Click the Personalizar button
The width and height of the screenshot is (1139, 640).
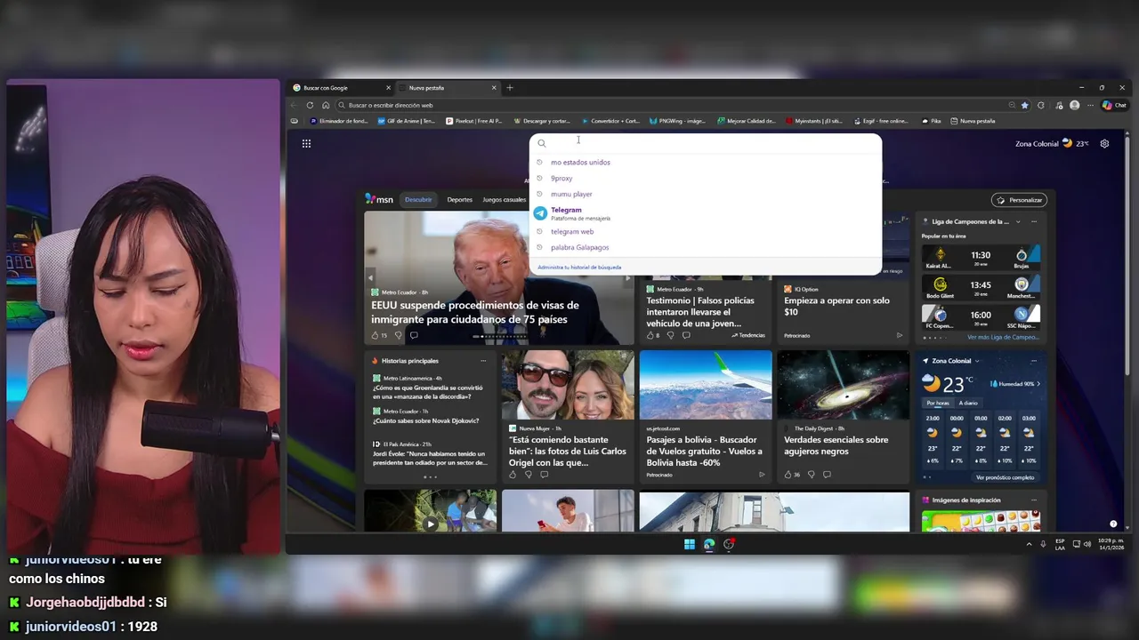[1019, 200]
